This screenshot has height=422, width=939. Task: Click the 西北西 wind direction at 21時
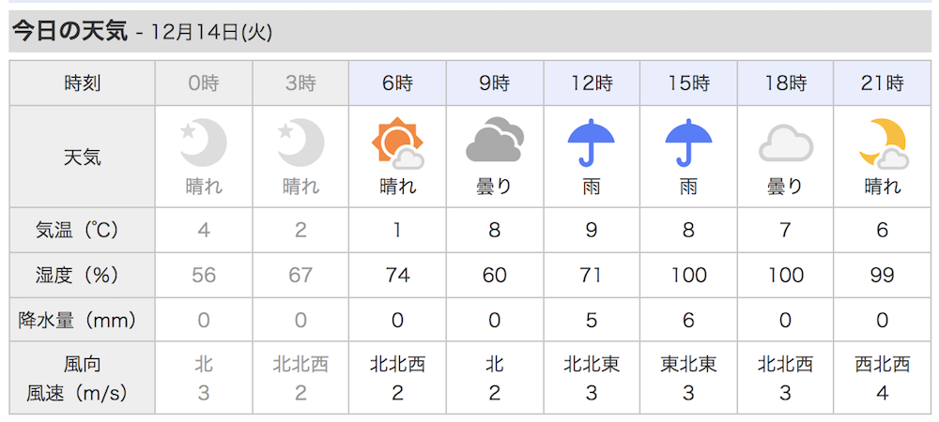click(x=883, y=364)
